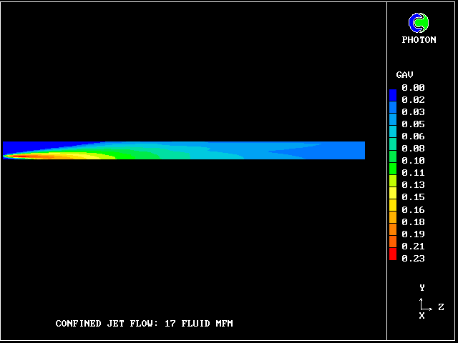Click the 0.23 maximum legend value
This screenshot has width=458, height=343.
pyautogui.click(x=413, y=259)
